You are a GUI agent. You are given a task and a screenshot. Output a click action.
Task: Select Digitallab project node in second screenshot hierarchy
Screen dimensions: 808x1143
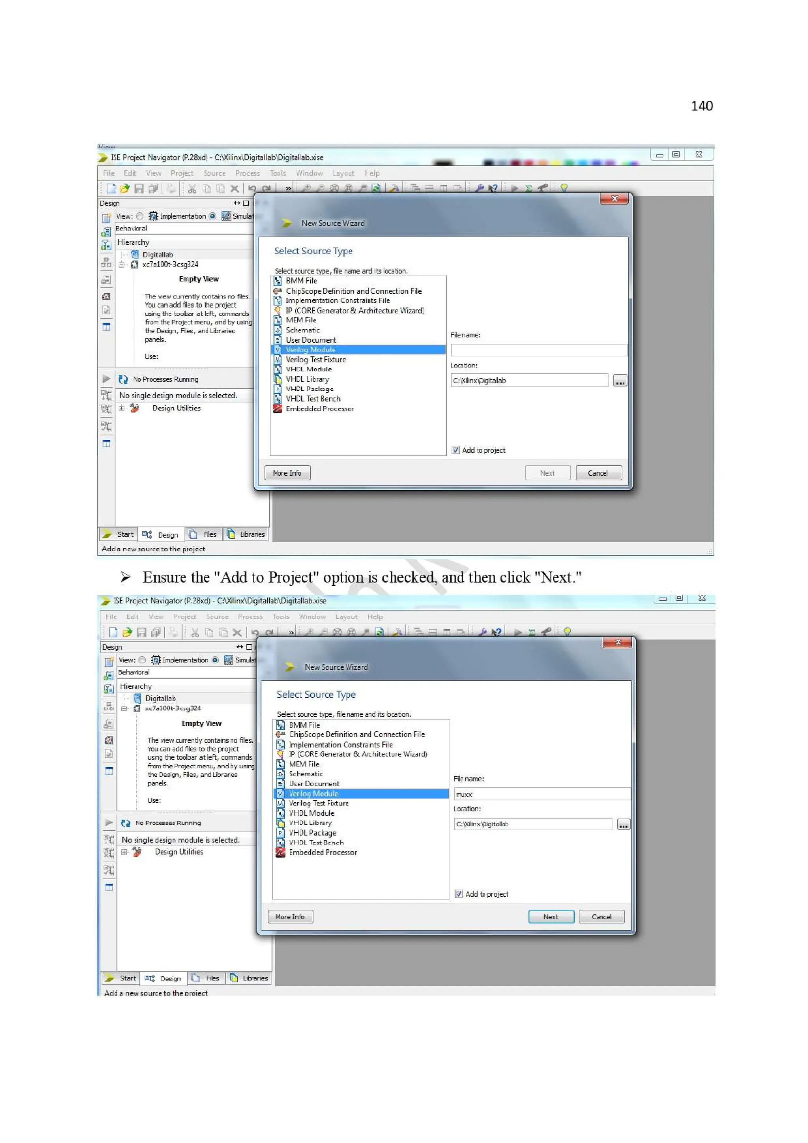pos(160,698)
